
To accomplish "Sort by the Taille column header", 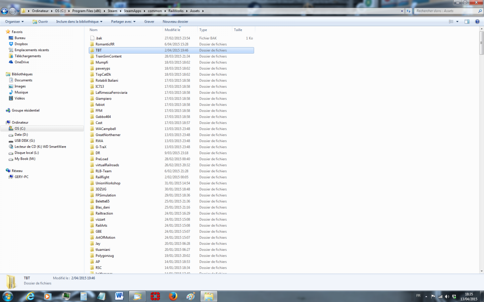I will coord(243,30).
